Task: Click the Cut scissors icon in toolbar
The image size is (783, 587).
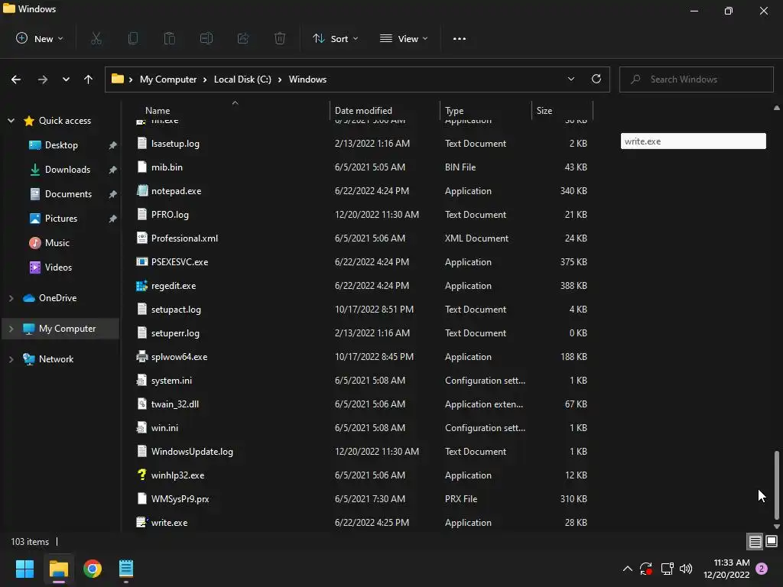Action: 96,38
